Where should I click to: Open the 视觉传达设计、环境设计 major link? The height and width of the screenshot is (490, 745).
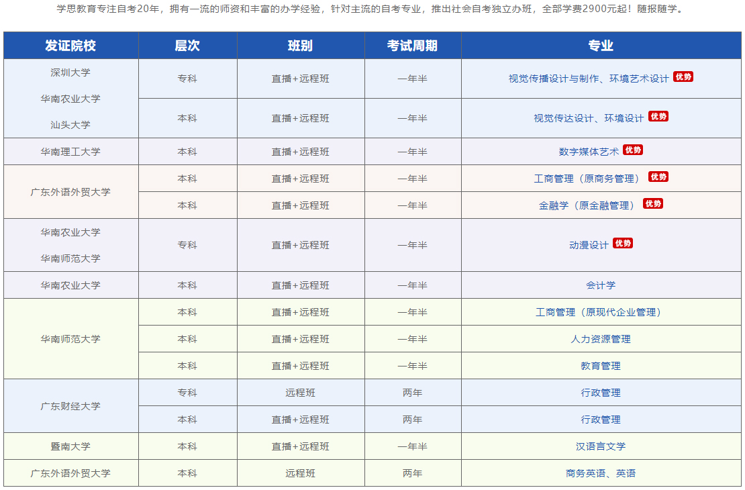tap(589, 118)
